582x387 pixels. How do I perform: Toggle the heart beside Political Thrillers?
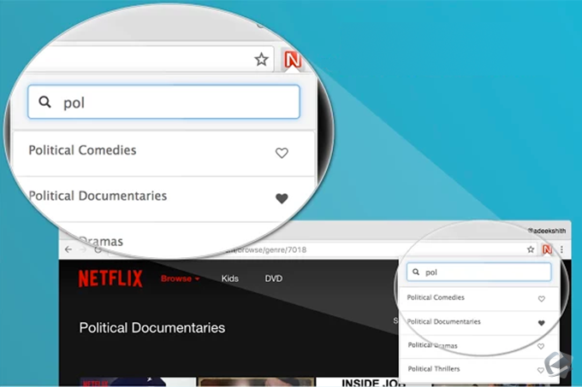pyautogui.click(x=541, y=370)
